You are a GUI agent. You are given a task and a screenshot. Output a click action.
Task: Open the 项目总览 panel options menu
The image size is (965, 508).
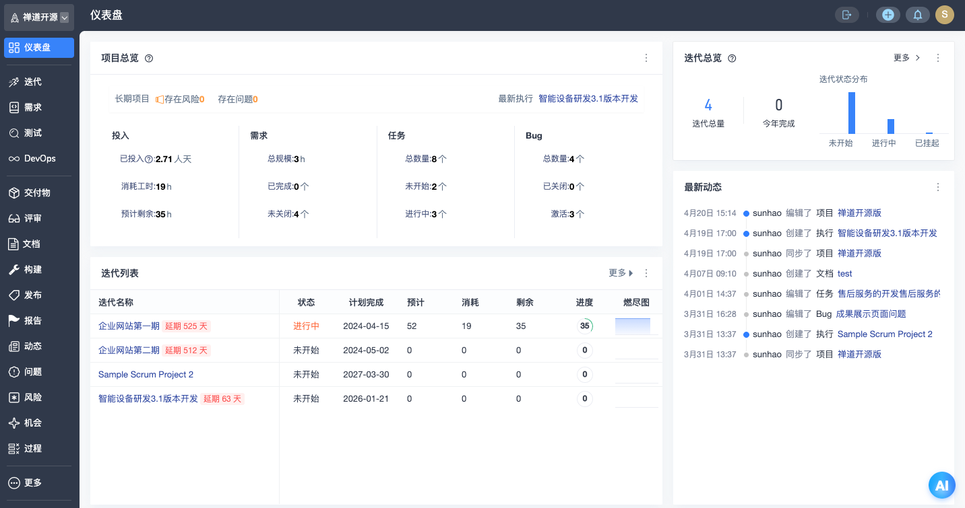(646, 59)
